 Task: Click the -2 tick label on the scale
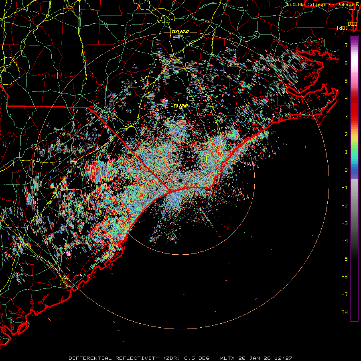pos(345,206)
